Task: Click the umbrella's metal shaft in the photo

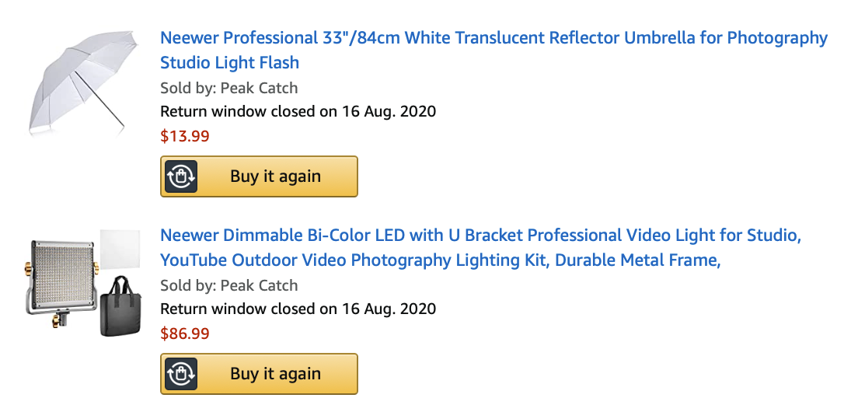Action: (99, 102)
